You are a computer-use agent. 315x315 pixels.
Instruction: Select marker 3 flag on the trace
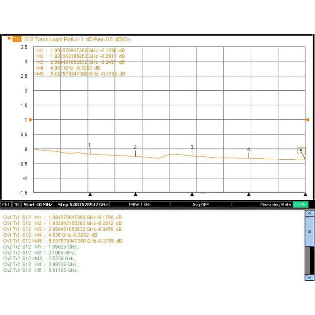[x=192, y=147]
